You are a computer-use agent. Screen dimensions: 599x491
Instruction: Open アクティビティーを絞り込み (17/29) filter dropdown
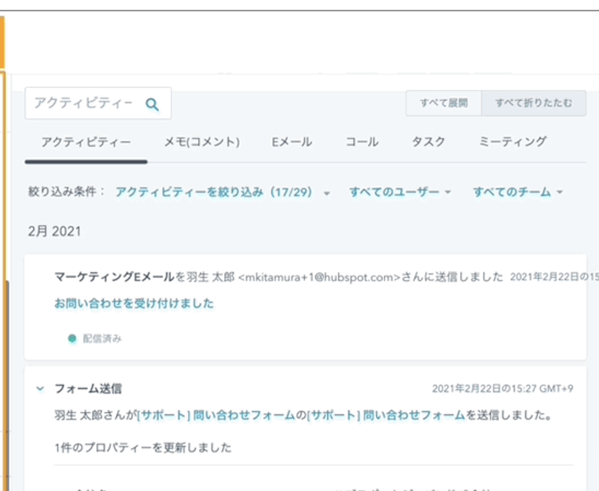point(223,192)
